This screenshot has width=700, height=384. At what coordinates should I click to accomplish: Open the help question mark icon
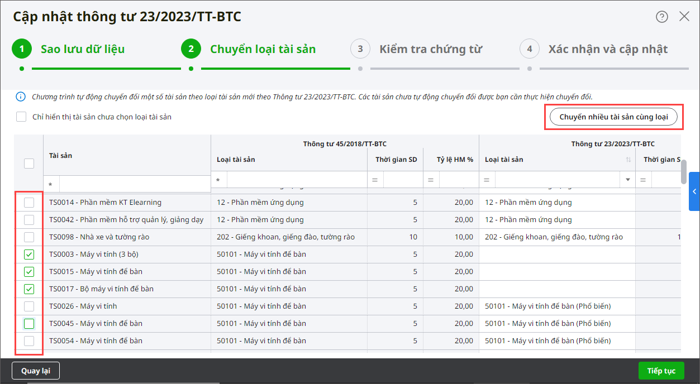tap(662, 17)
